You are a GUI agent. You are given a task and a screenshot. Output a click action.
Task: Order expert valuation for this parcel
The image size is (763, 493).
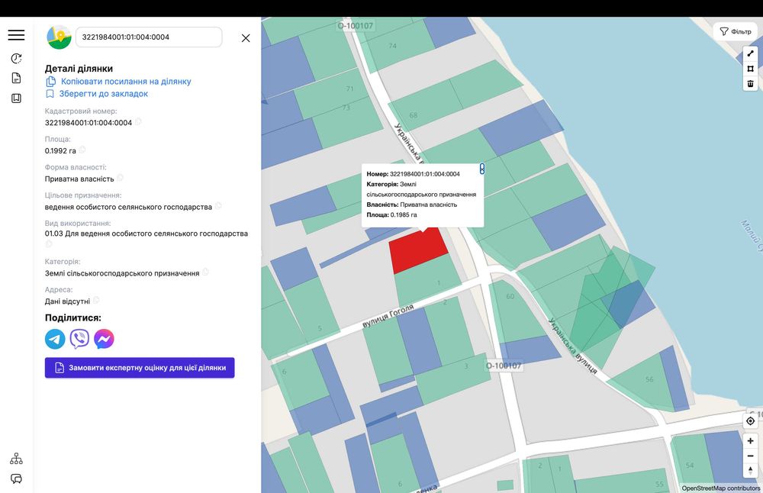coord(140,367)
